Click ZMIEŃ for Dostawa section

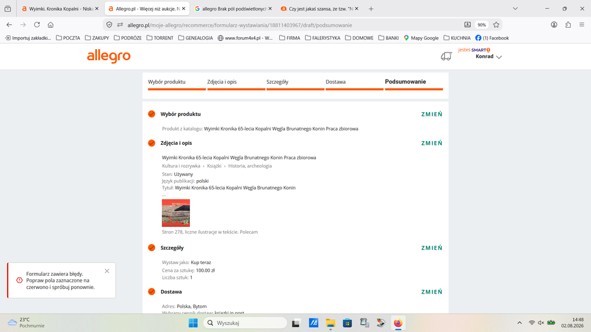(432, 292)
